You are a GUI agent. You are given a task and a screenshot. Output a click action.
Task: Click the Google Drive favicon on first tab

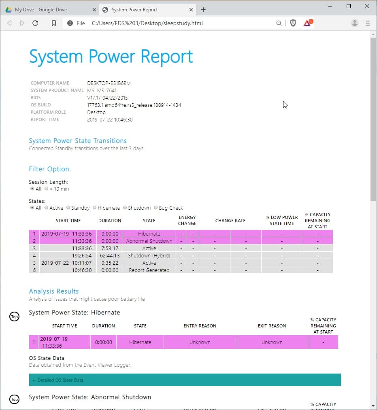[9, 10]
